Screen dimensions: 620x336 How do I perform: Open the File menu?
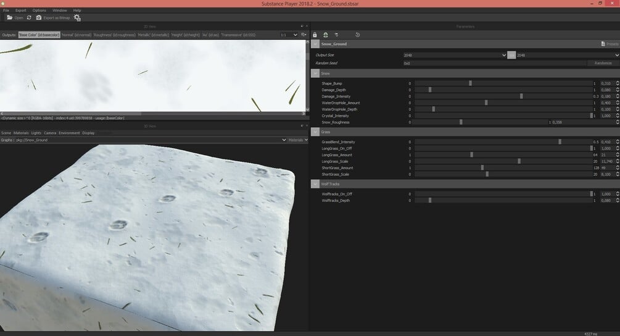6,10
